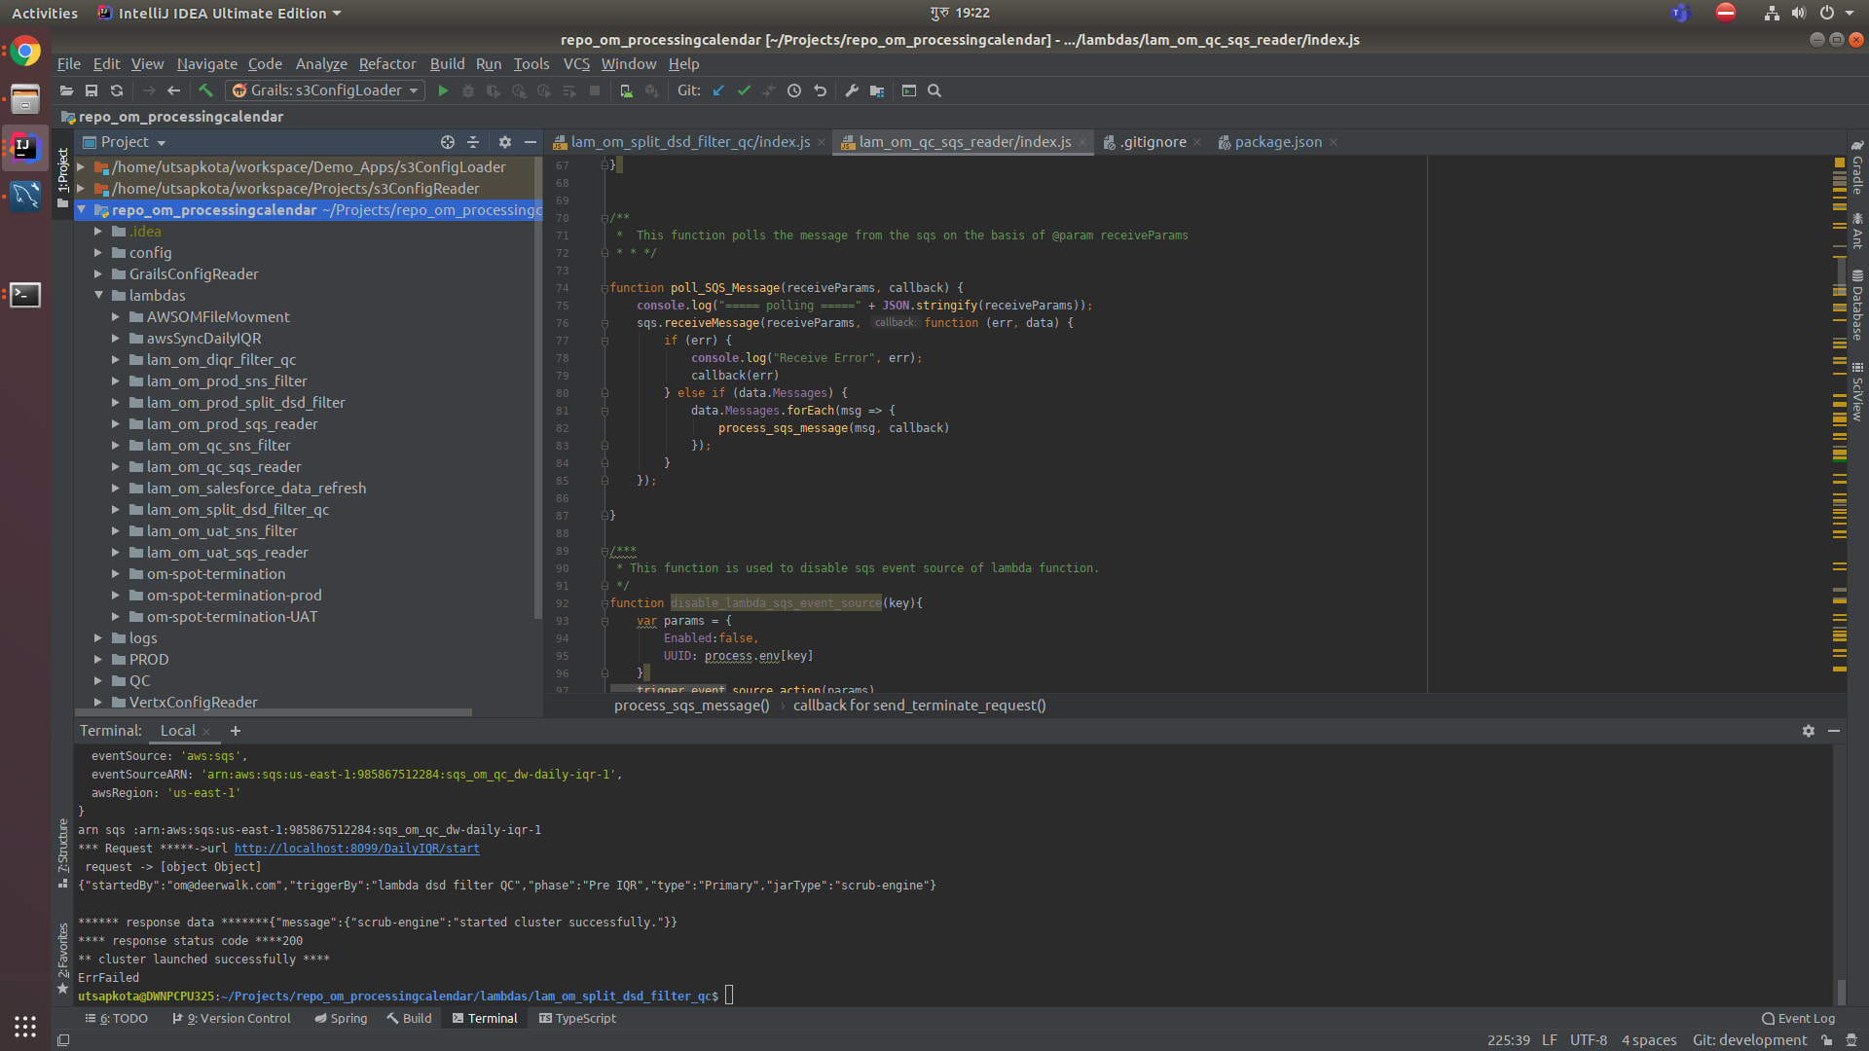Viewport: 1869px width, 1051px height.
Task: Expand the lam_om_qc_sqs_reader folder
Action: (116, 467)
